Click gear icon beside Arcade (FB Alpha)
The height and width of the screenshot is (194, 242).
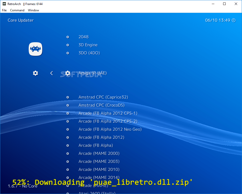click(68, 145)
